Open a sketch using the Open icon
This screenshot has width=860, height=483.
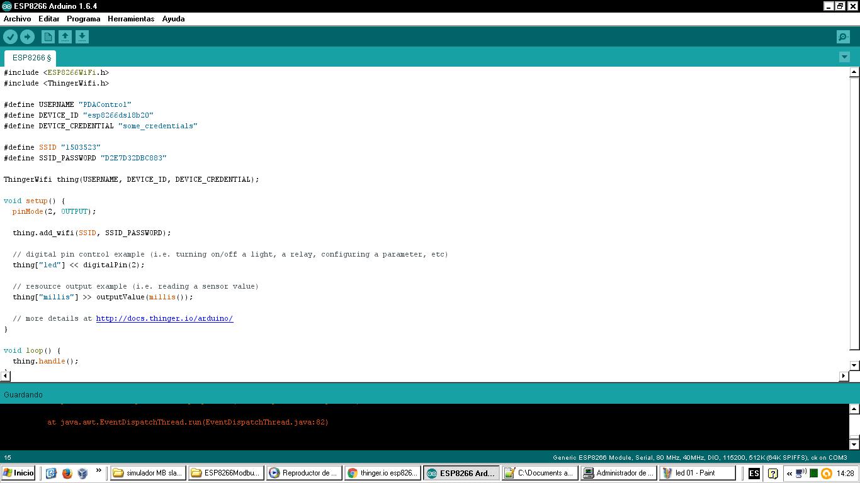65,37
